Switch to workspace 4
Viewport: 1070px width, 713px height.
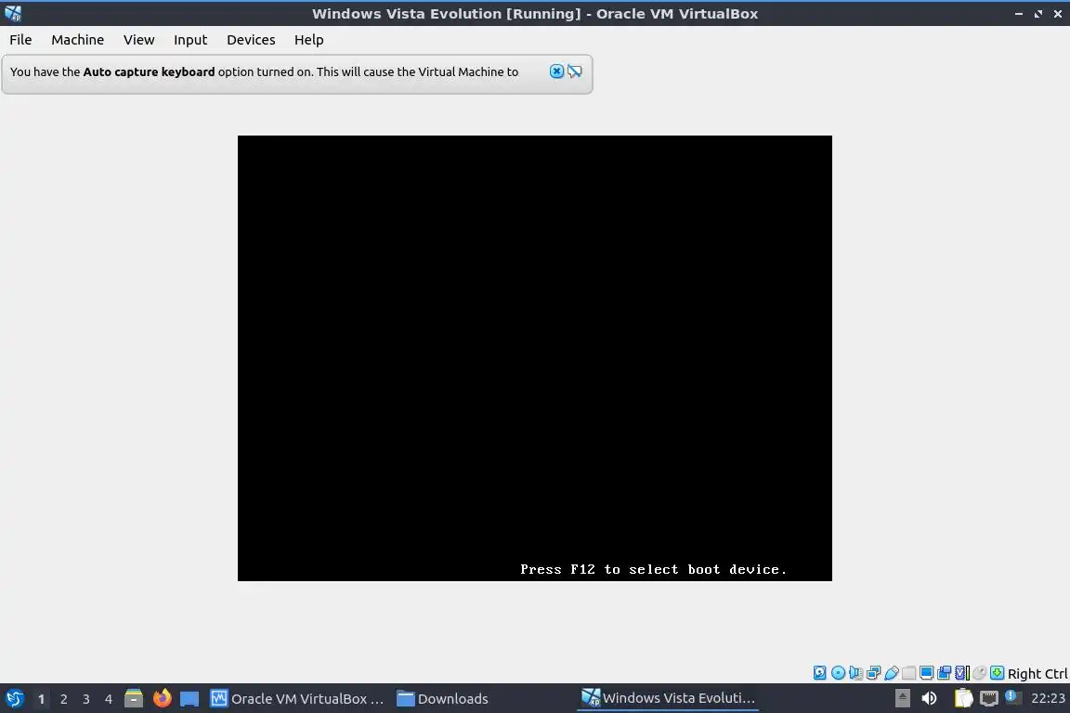tap(109, 699)
